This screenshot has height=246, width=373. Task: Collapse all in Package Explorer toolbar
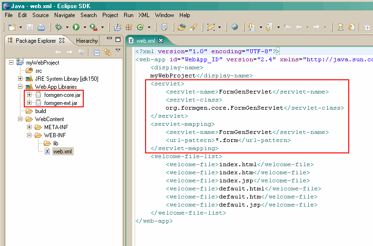coord(96,52)
